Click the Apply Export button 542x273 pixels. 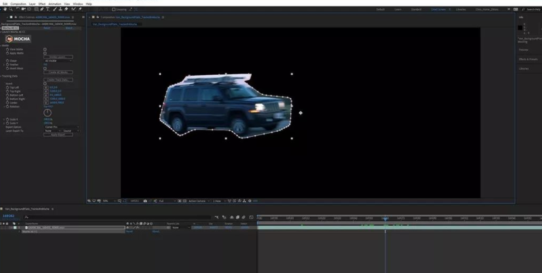(x=58, y=135)
